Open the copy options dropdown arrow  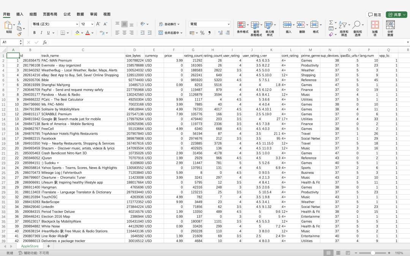coord(24,28)
